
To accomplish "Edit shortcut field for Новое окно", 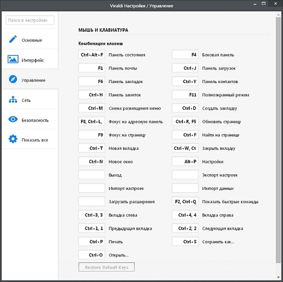I will point(92,162).
